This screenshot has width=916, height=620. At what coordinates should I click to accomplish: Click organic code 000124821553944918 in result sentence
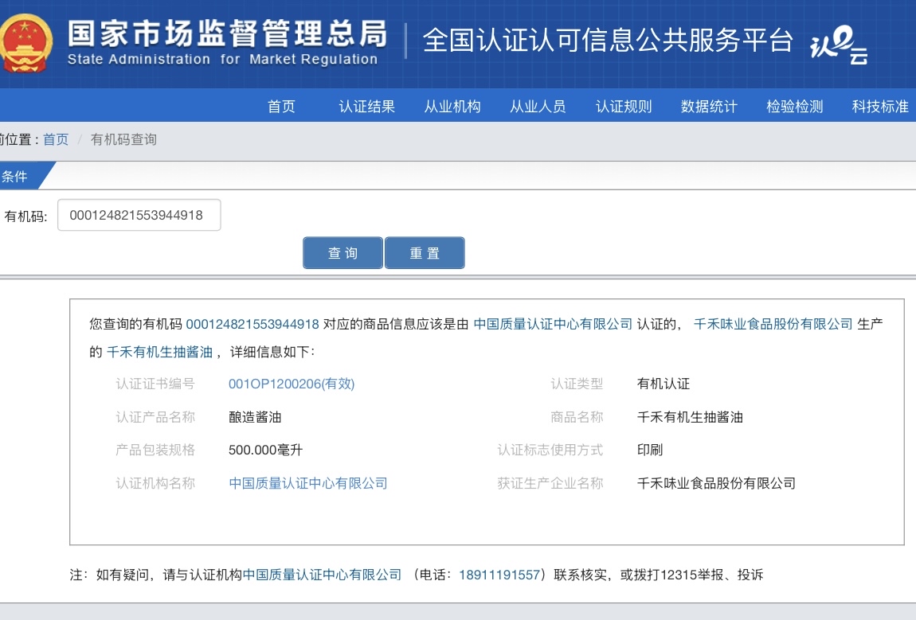coord(252,324)
